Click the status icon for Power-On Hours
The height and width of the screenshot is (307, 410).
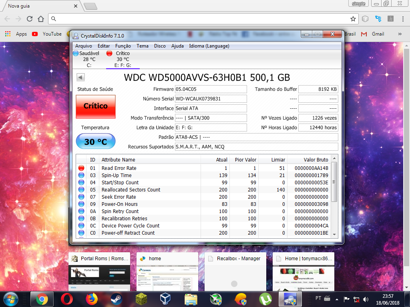pos(81,204)
